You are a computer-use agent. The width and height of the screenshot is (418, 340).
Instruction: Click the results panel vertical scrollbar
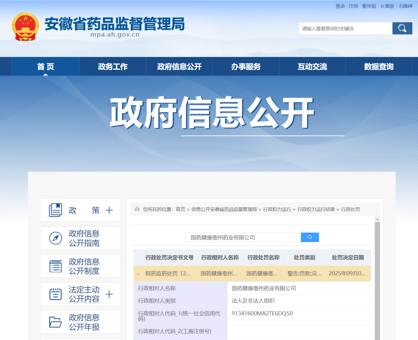(x=377, y=281)
